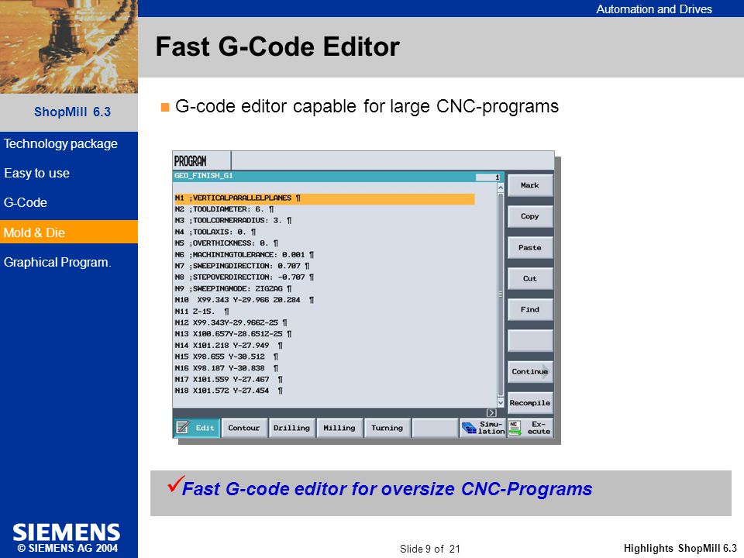The height and width of the screenshot is (558, 744).
Task: Select line N7 ;SWEEPINGDIRECTION: 0.707
Action: coord(242,266)
